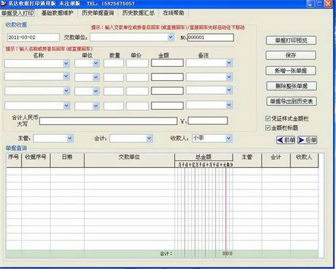Open the first row 备注 dropdown

[229, 63]
